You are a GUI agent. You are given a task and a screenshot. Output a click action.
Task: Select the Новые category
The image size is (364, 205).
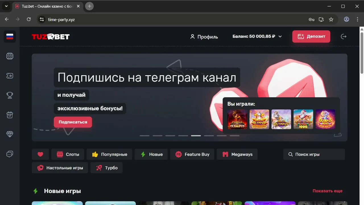(151, 154)
